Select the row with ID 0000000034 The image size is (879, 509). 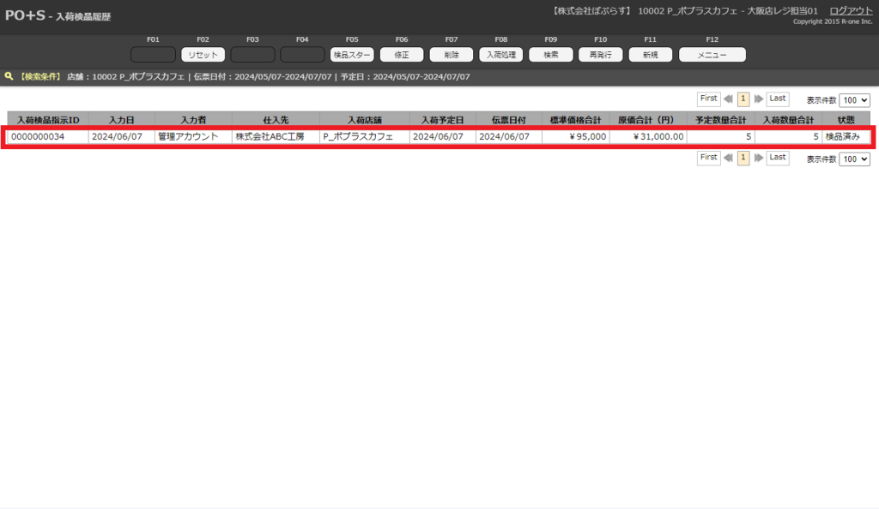point(49,136)
